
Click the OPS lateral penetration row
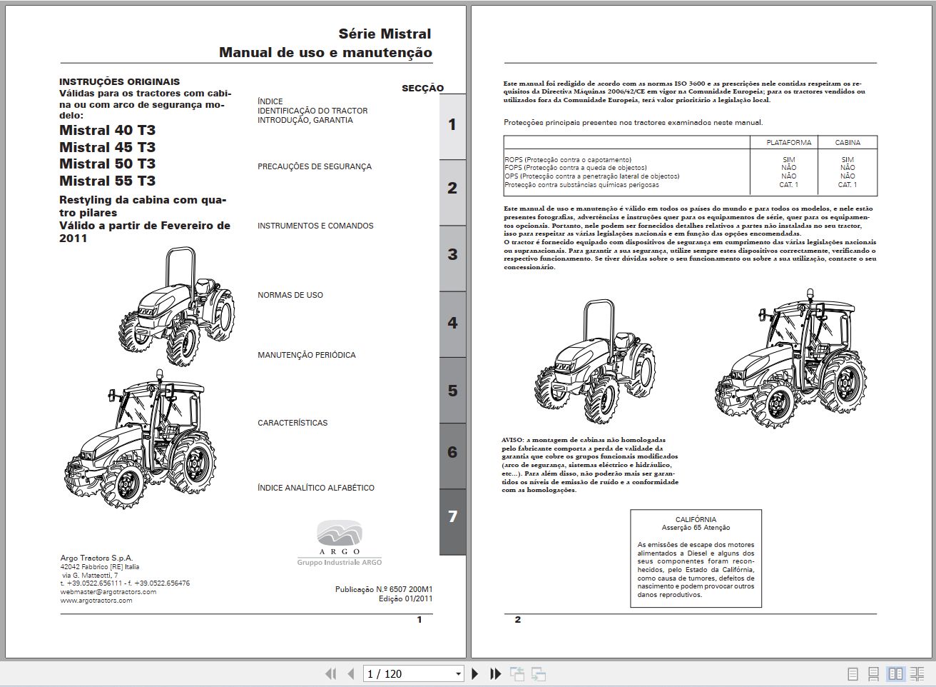coord(690,176)
